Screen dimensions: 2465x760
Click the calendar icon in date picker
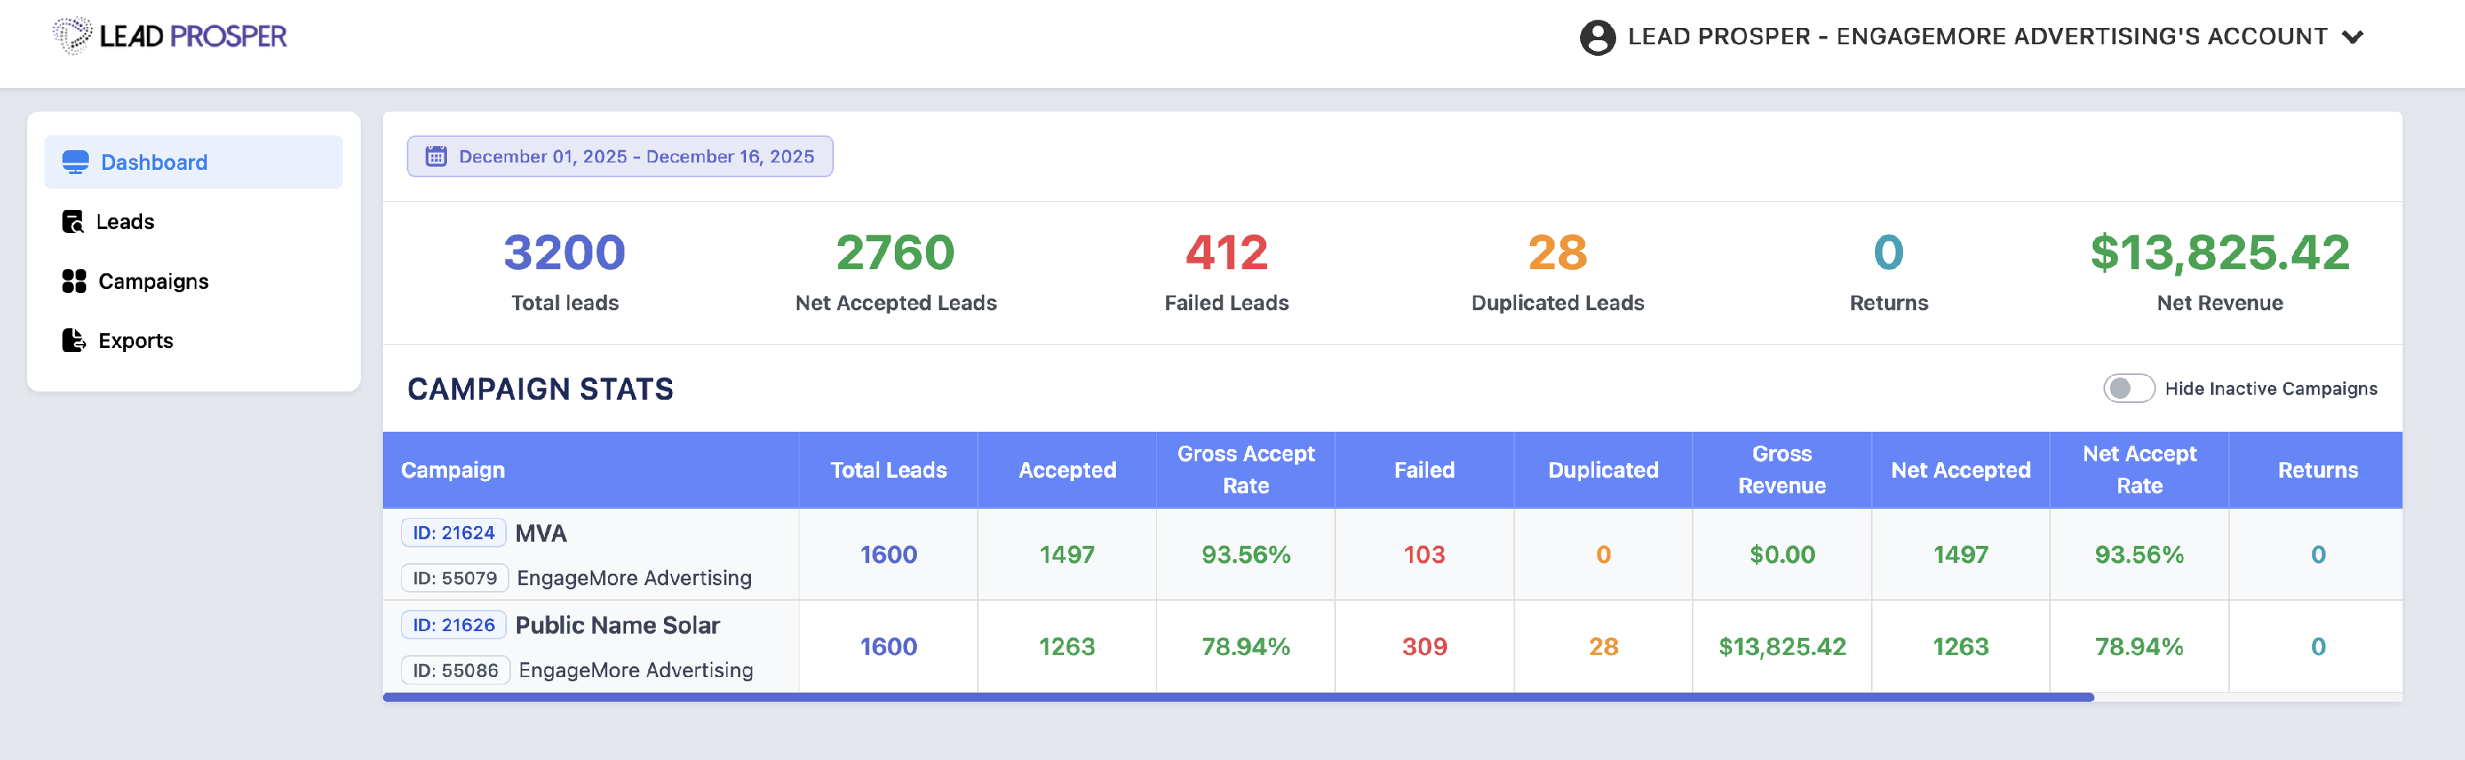(x=436, y=156)
